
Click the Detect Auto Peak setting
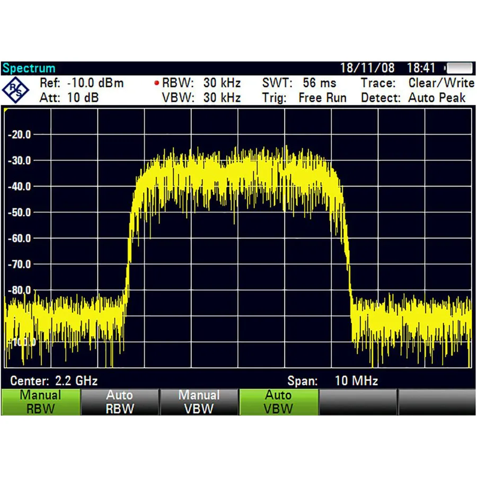tap(413, 98)
